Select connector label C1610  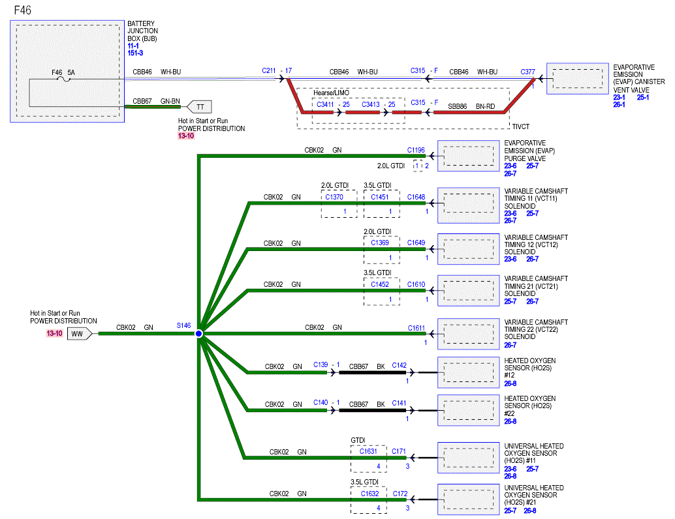[x=416, y=284]
